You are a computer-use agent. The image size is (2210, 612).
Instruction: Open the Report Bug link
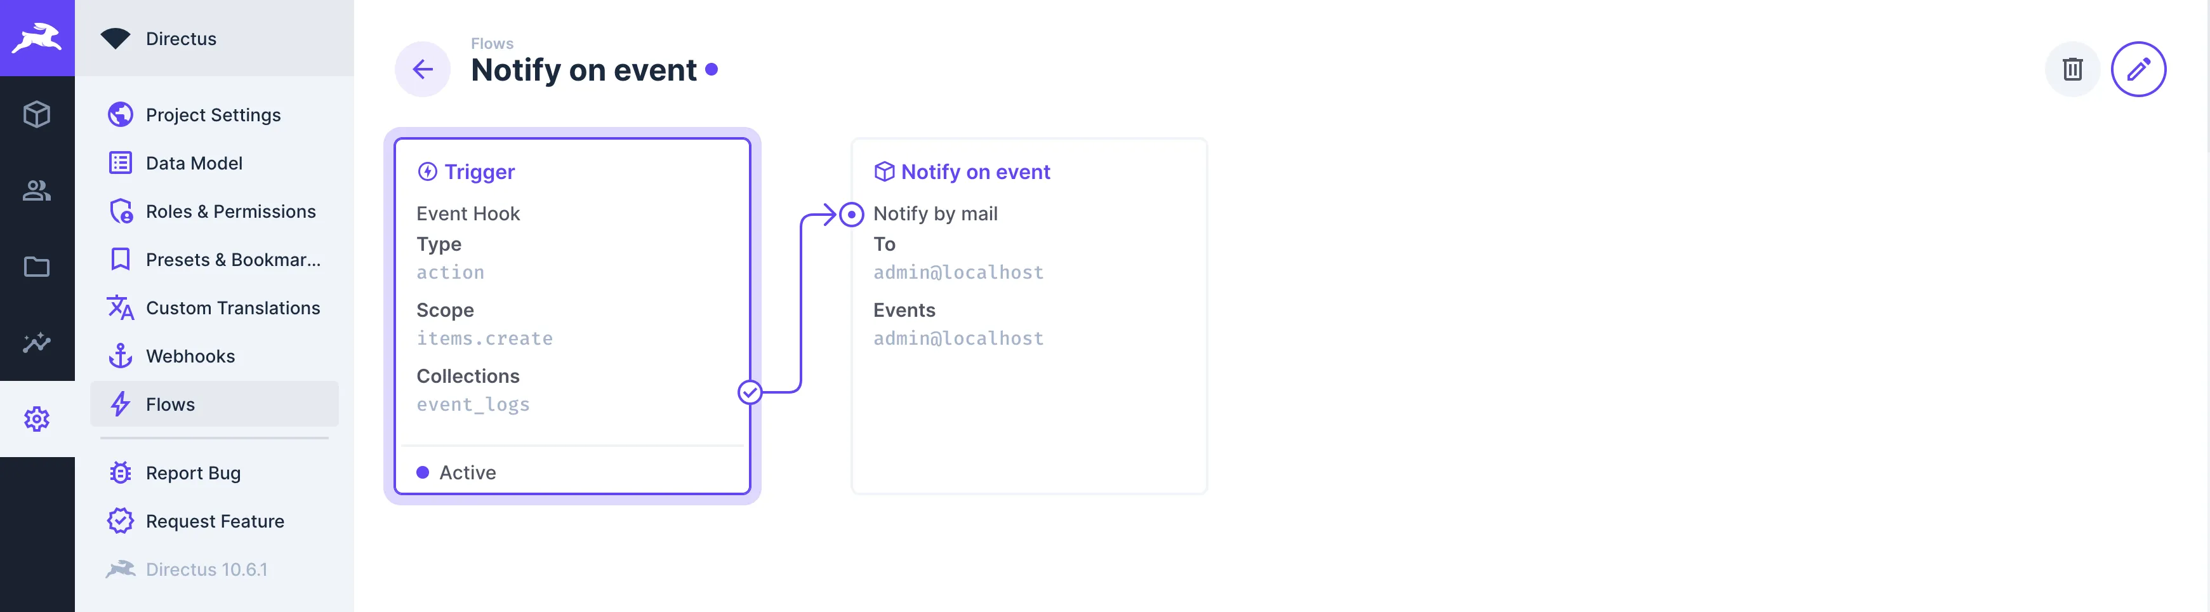tap(193, 472)
